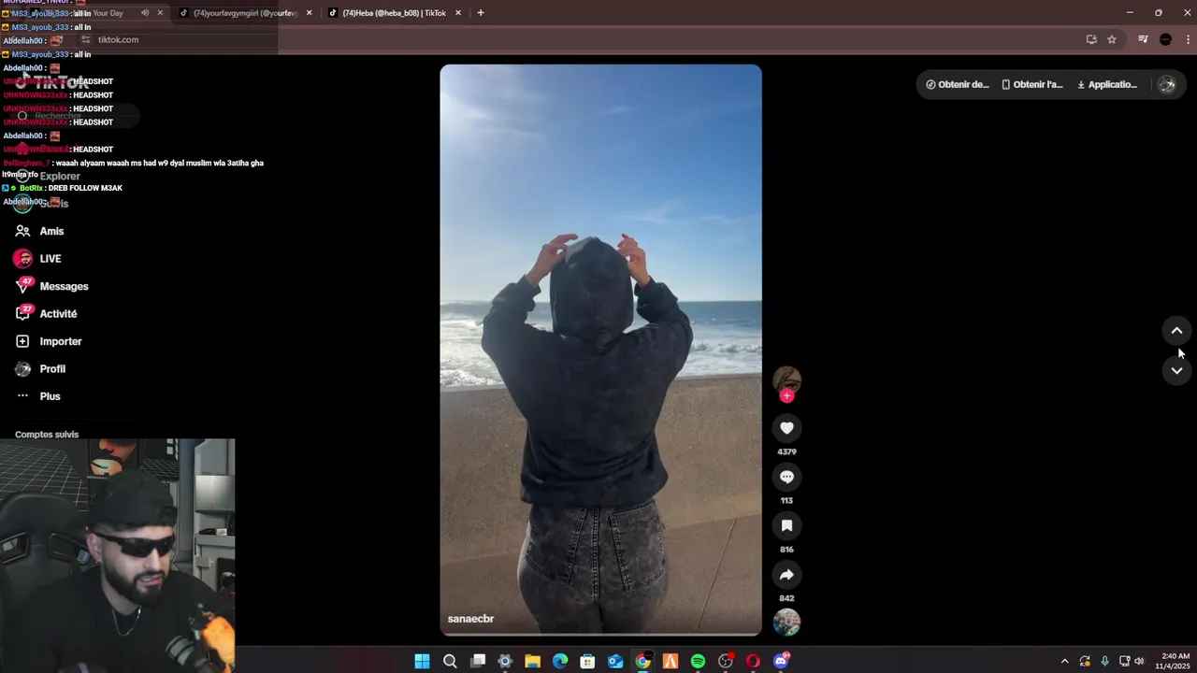This screenshot has width=1197, height=673.
Task: Click the install app icon in address bar
Action: pos(1091,39)
